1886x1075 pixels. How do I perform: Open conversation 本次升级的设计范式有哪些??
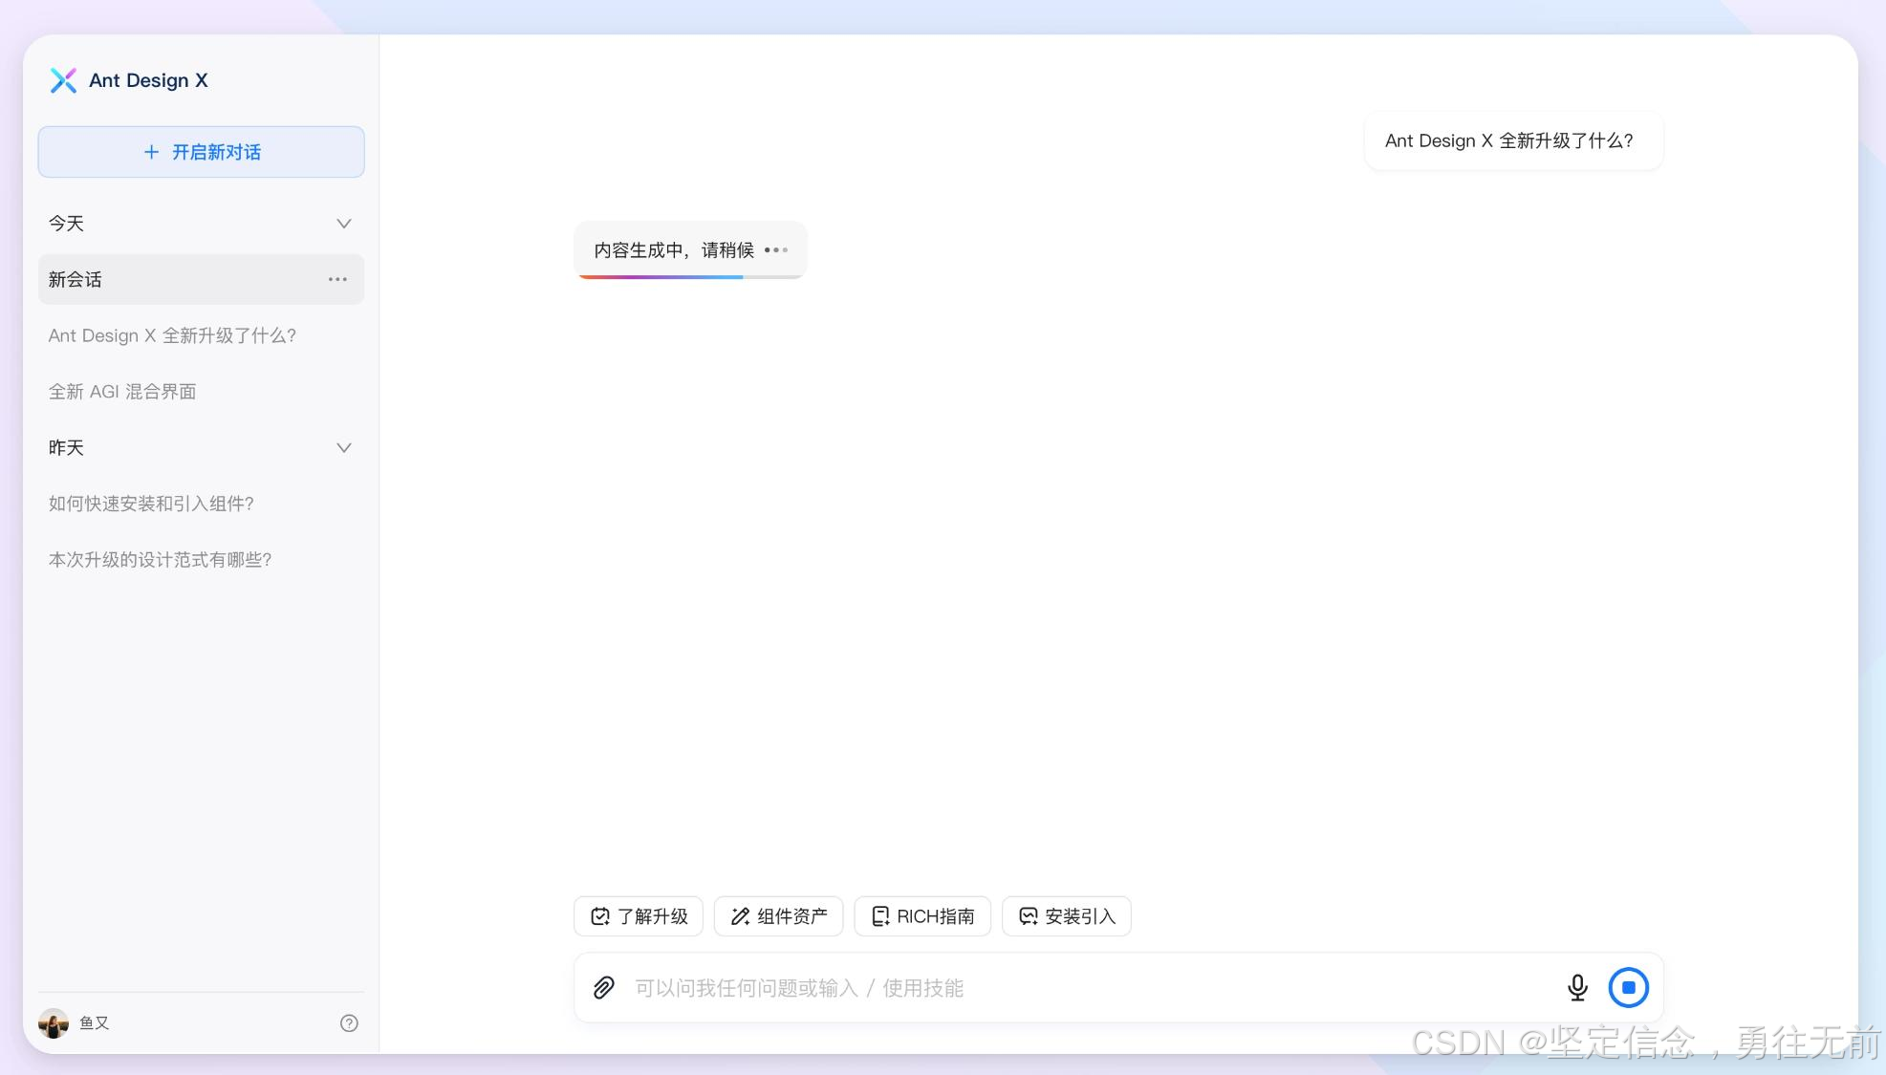tap(160, 560)
